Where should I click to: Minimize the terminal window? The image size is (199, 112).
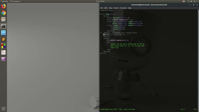pos(190,5)
